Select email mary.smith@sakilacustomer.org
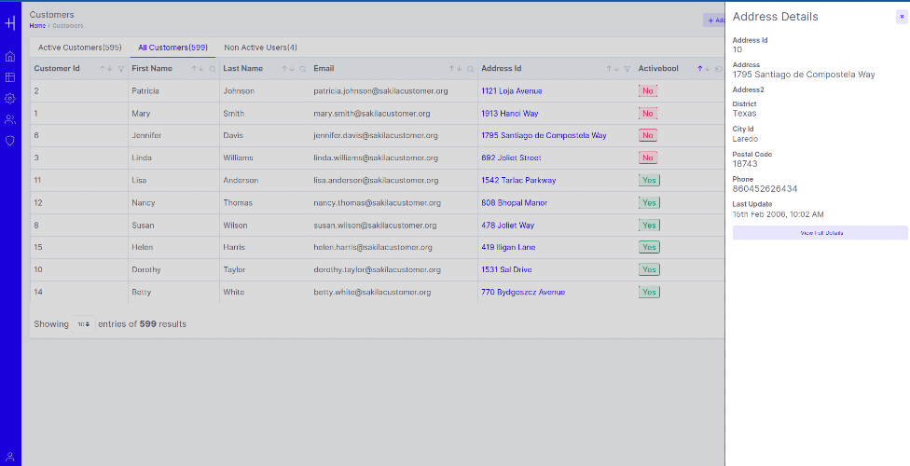This screenshot has width=910, height=466. (372, 114)
